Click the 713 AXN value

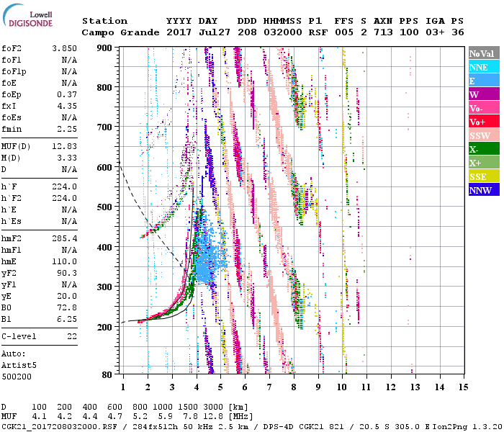click(x=383, y=32)
